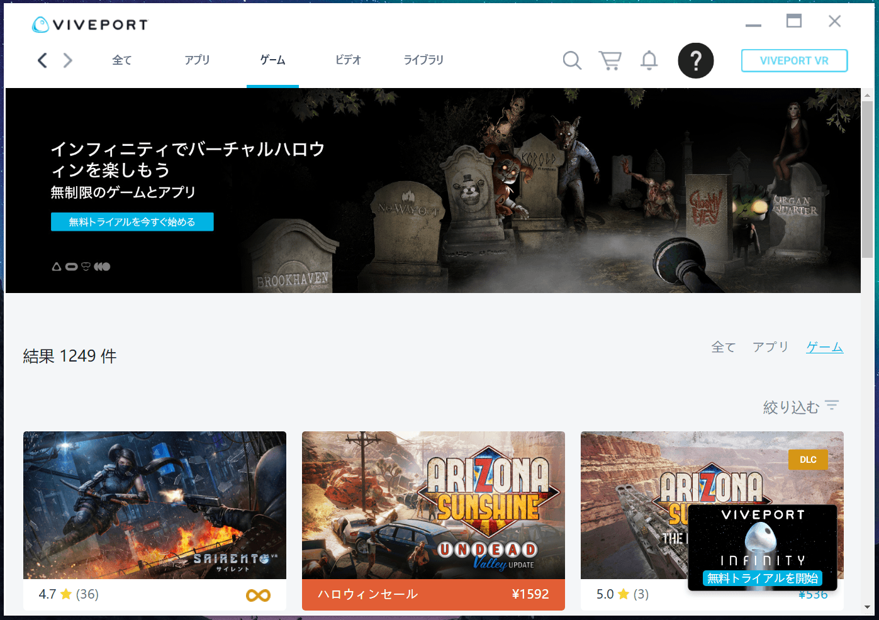879x620 pixels.
Task: Launch VIVEPORT VR button
Action: click(794, 60)
